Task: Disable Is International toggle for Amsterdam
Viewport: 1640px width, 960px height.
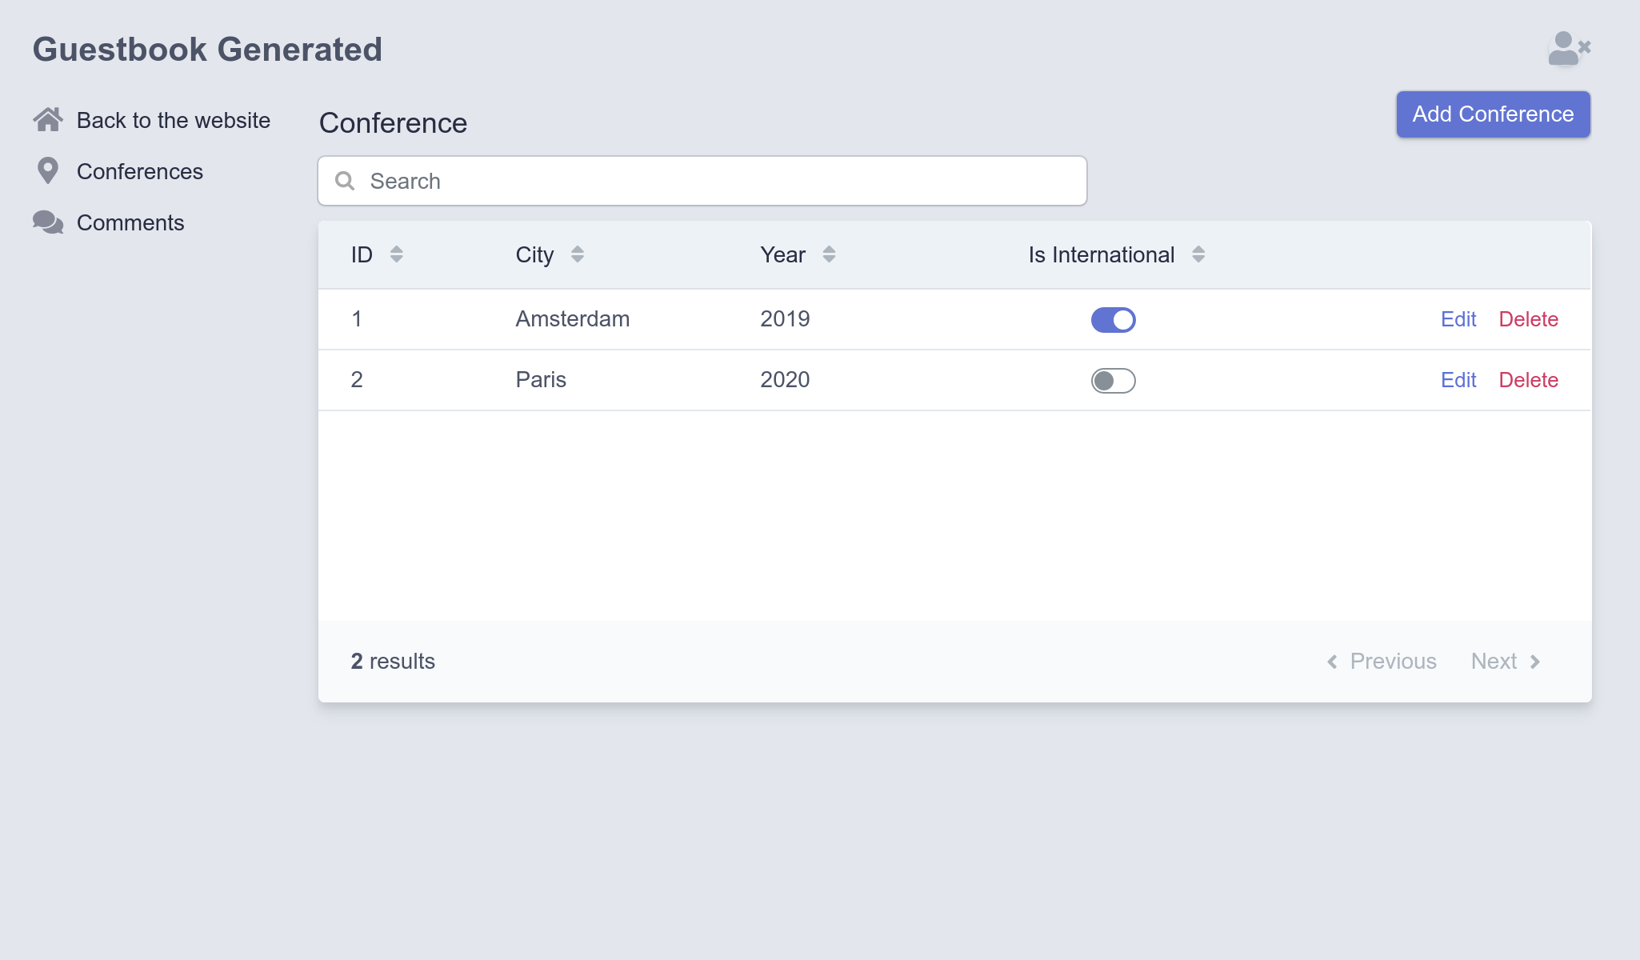Action: 1113,320
